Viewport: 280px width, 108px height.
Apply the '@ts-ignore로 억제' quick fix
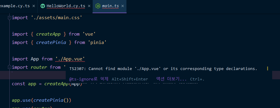pos(89,79)
